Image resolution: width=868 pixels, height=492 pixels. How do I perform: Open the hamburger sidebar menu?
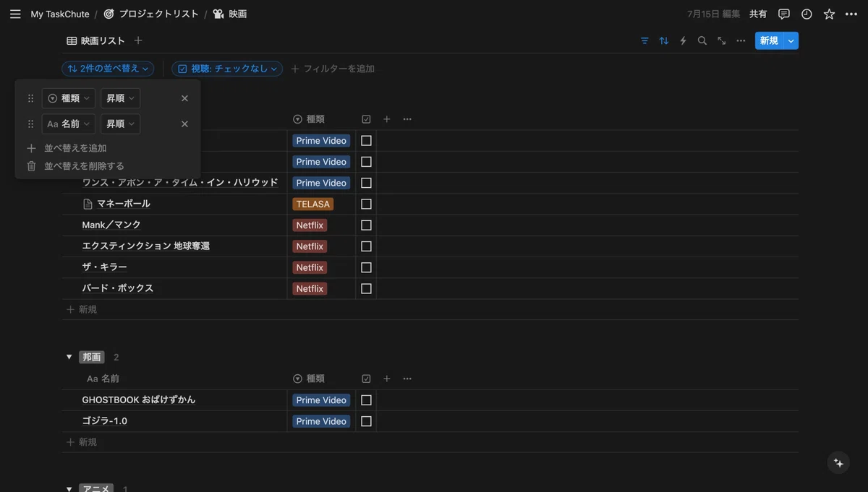[15, 14]
